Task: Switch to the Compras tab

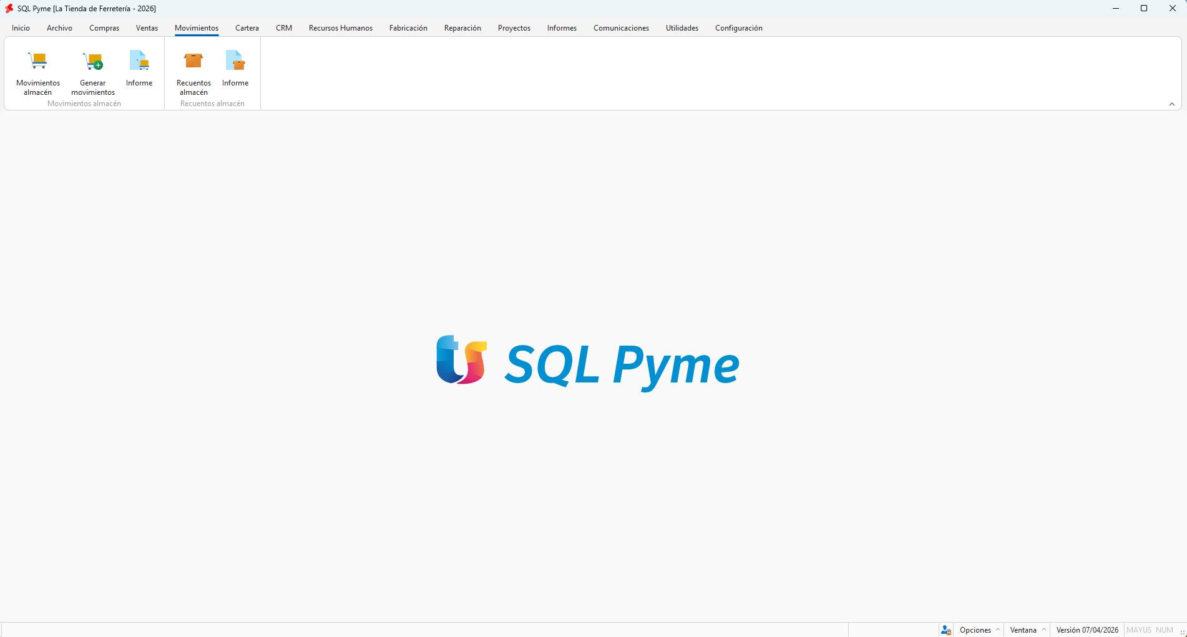Action: pos(104,28)
